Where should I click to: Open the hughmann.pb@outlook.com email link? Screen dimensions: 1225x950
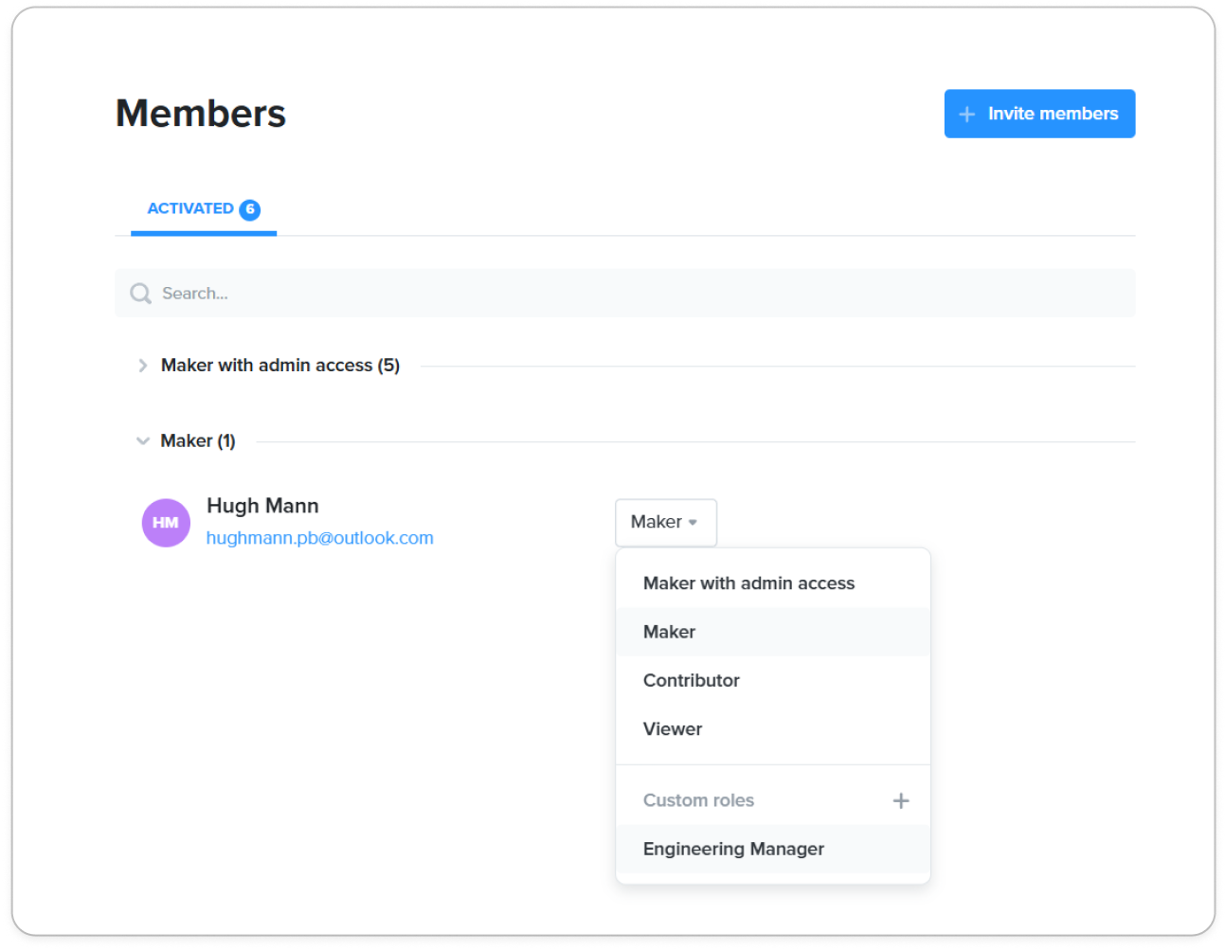pyautogui.click(x=319, y=538)
